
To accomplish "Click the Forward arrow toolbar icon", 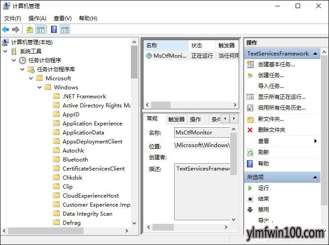I will pos(16,30).
